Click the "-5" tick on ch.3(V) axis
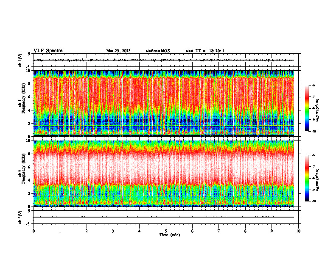 28,224
